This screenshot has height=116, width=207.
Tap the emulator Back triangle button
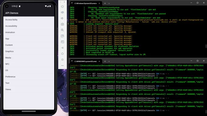(x=62, y=48)
